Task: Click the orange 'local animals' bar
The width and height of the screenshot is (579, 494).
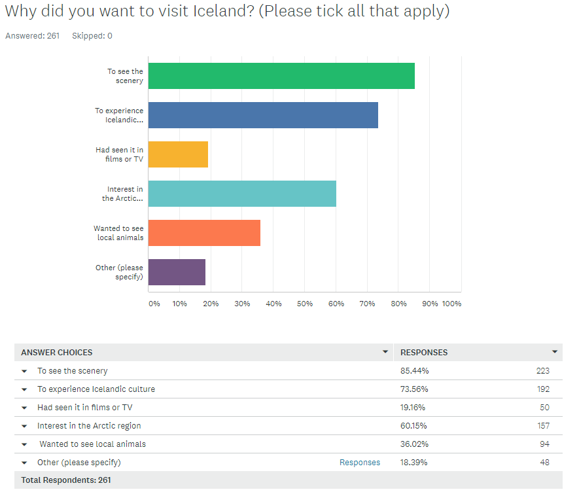Action: (203, 233)
